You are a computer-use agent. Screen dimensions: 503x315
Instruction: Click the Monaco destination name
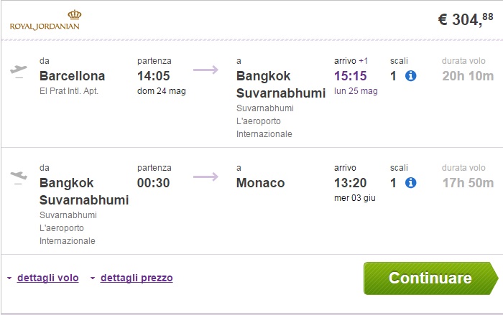(260, 183)
